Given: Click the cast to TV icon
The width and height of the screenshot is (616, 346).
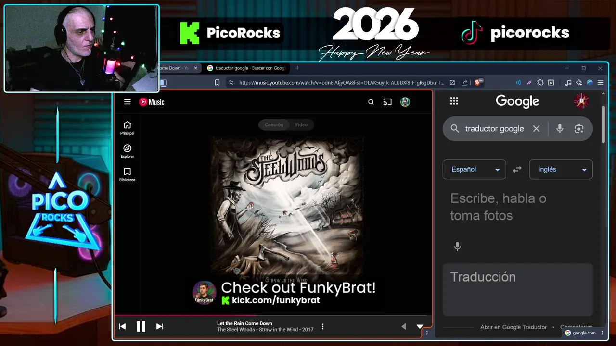Looking at the screenshot, I should tap(387, 102).
